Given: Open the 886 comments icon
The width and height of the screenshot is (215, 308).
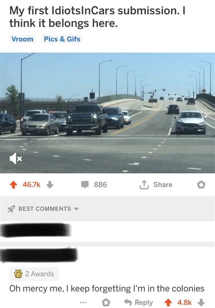Looking at the screenshot, I should [85, 185].
